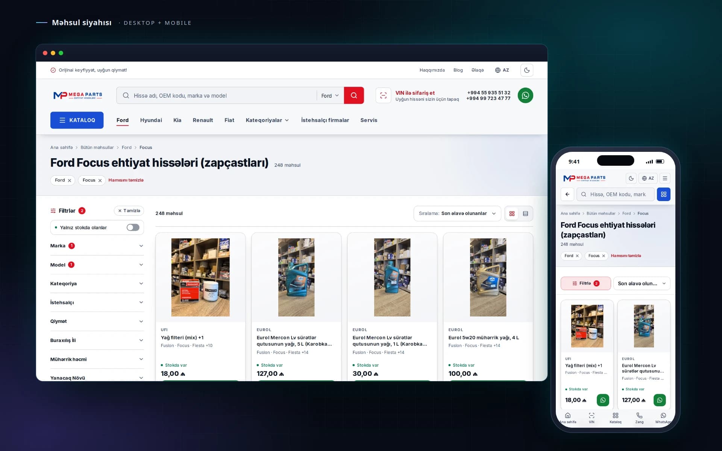This screenshot has width=722, height=451.
Task: Open the Blog link in top bar
Action: [458, 70]
